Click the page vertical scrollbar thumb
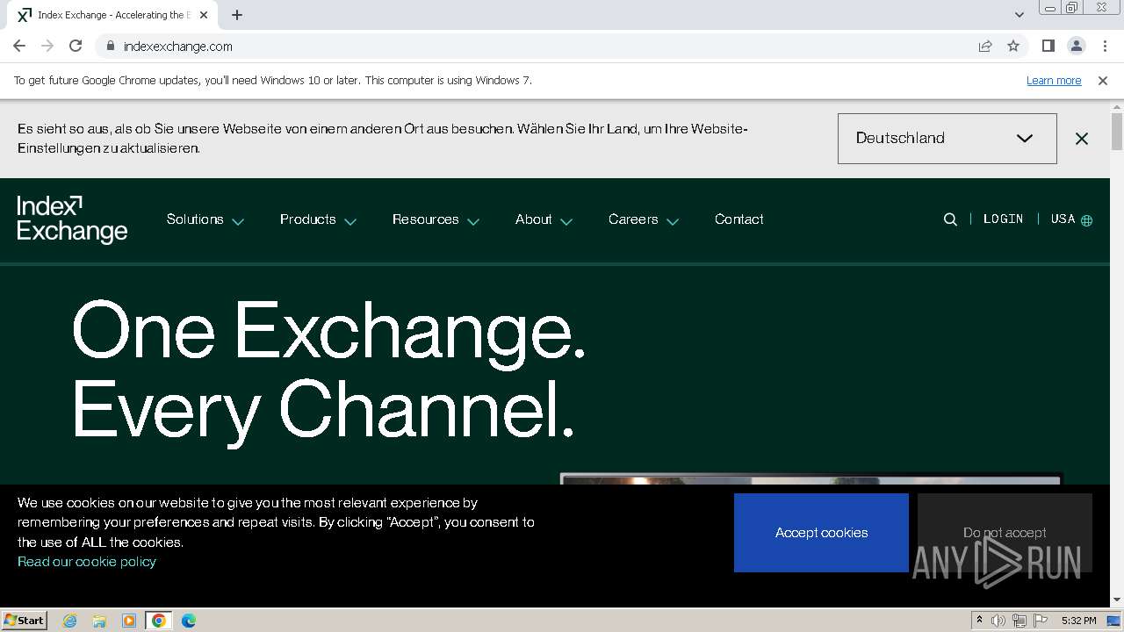 1117,132
